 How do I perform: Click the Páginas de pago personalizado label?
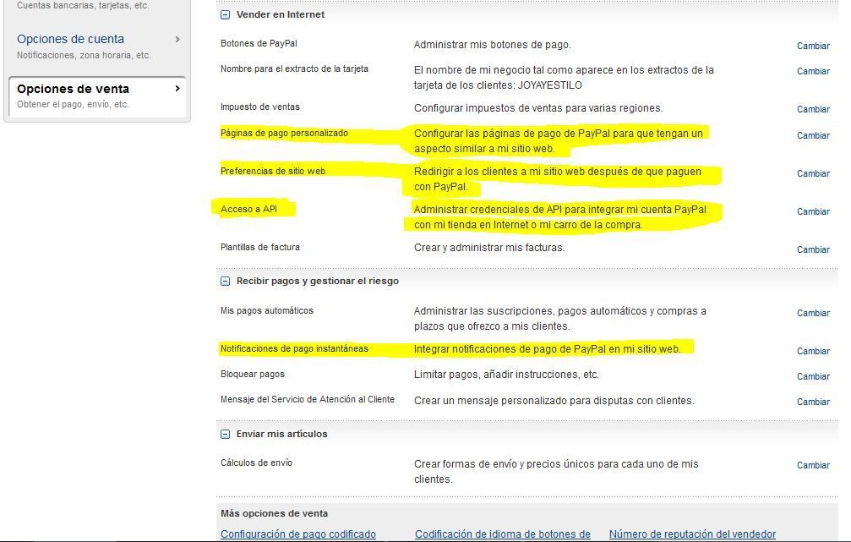click(x=284, y=133)
